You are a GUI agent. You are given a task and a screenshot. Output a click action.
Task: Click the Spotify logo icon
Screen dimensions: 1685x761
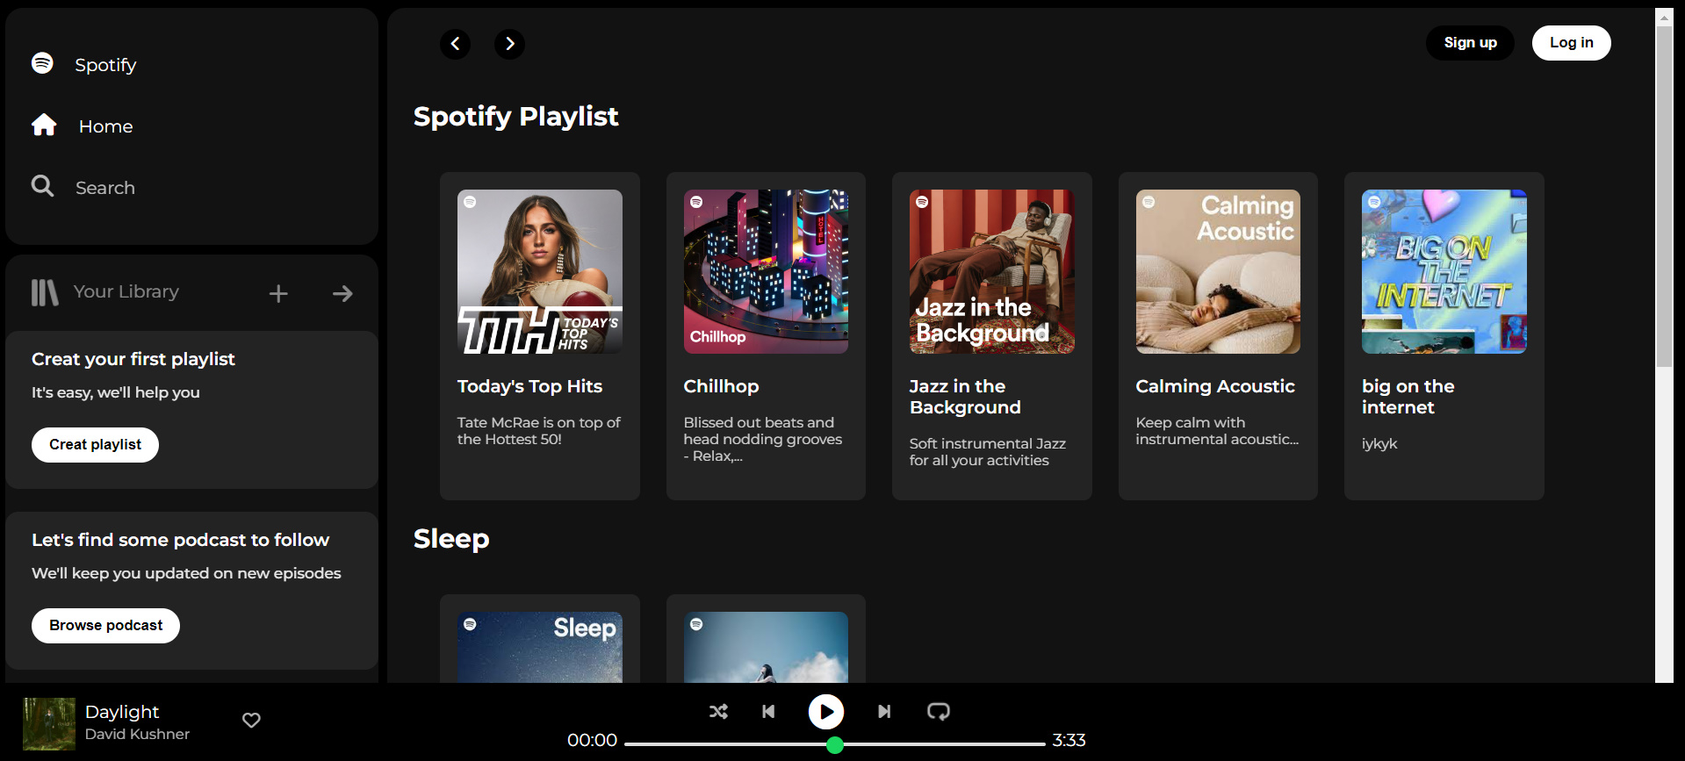click(42, 63)
